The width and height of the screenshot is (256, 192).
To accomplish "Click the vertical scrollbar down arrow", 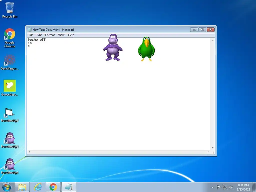I will coord(212,147).
